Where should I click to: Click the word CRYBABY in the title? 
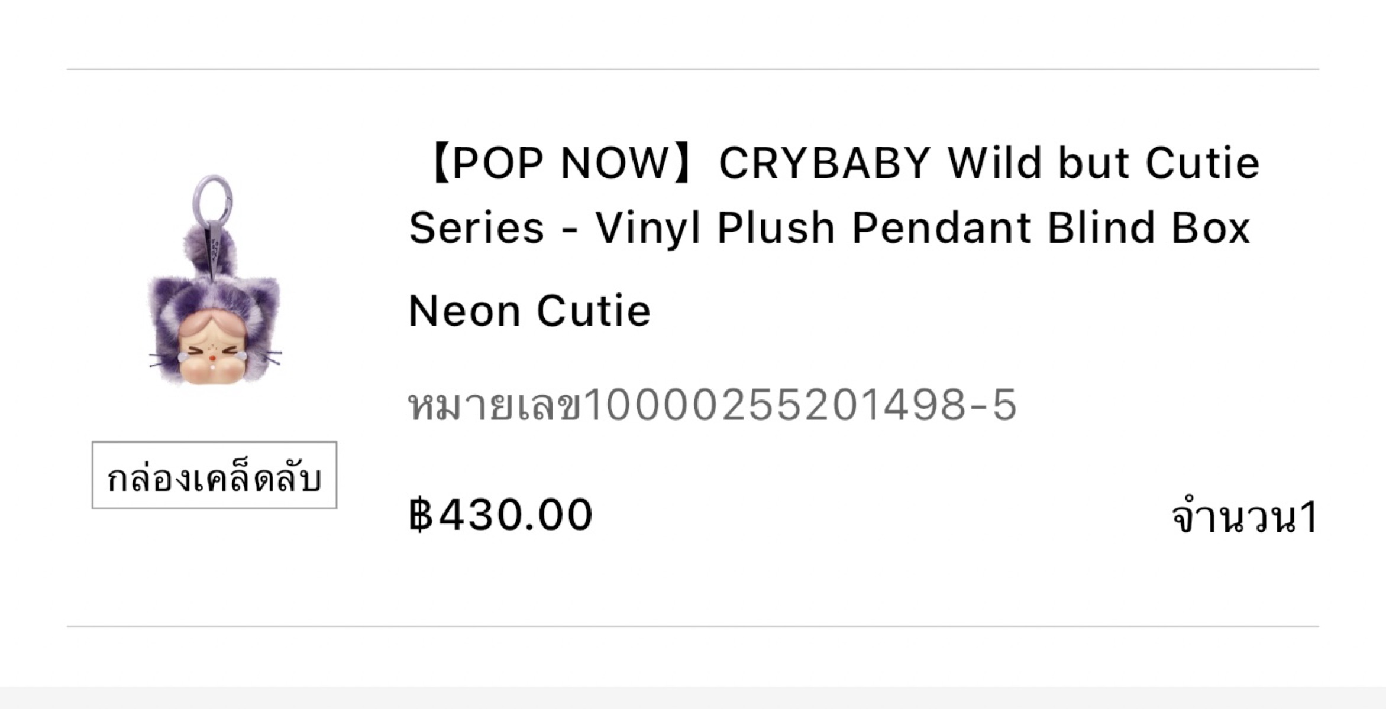pos(825,162)
